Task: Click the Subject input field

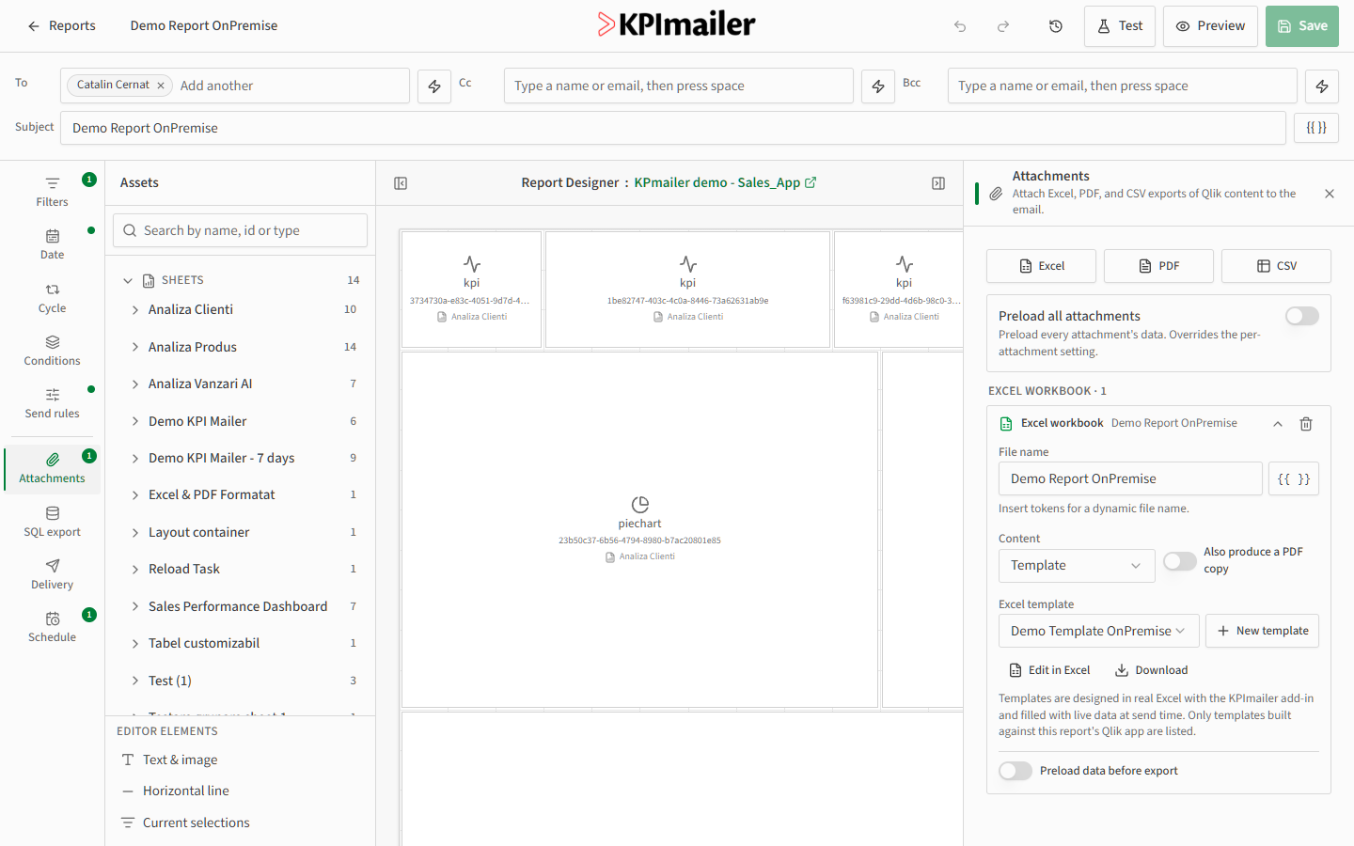Action: (x=673, y=128)
